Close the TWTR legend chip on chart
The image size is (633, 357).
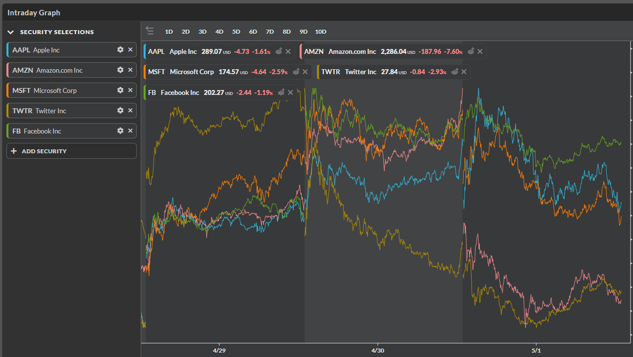pyautogui.click(x=464, y=72)
